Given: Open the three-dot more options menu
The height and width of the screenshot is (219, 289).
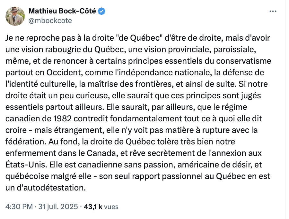Looking at the screenshot, I should pyautogui.click(x=273, y=12).
